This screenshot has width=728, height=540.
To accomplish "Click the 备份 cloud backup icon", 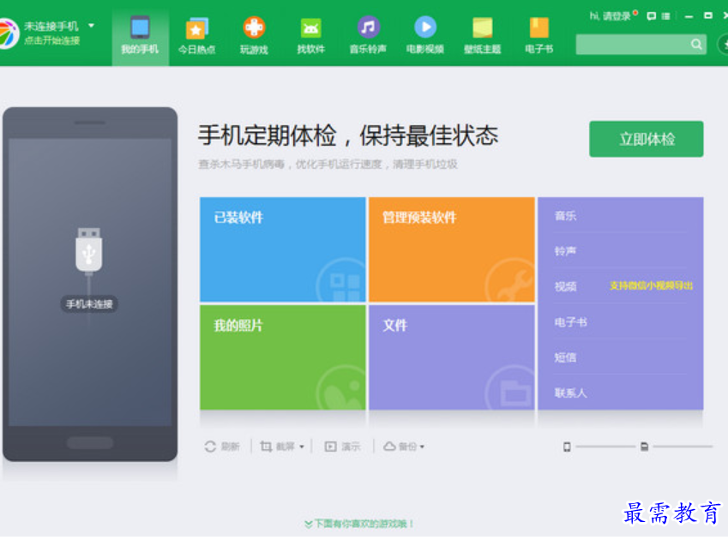I will tap(389, 447).
